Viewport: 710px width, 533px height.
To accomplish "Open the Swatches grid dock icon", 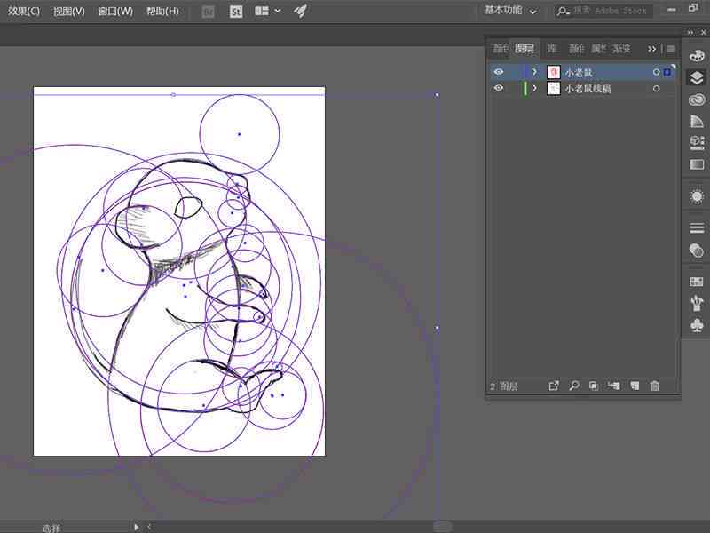I will pos(697,282).
